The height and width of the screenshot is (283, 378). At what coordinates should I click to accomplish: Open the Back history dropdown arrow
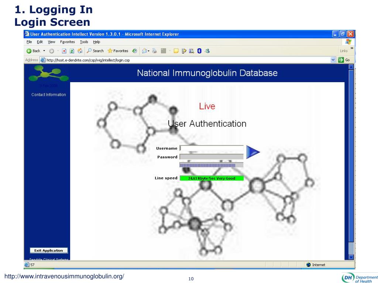click(x=44, y=51)
